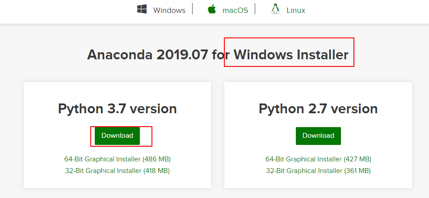Click the word 'for' in the heading
This screenshot has height=198, width=429.
pos(221,55)
